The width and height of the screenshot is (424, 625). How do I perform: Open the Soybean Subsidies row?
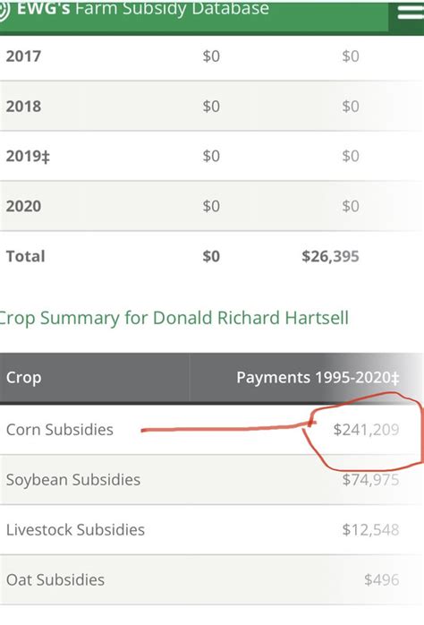[x=212, y=480]
